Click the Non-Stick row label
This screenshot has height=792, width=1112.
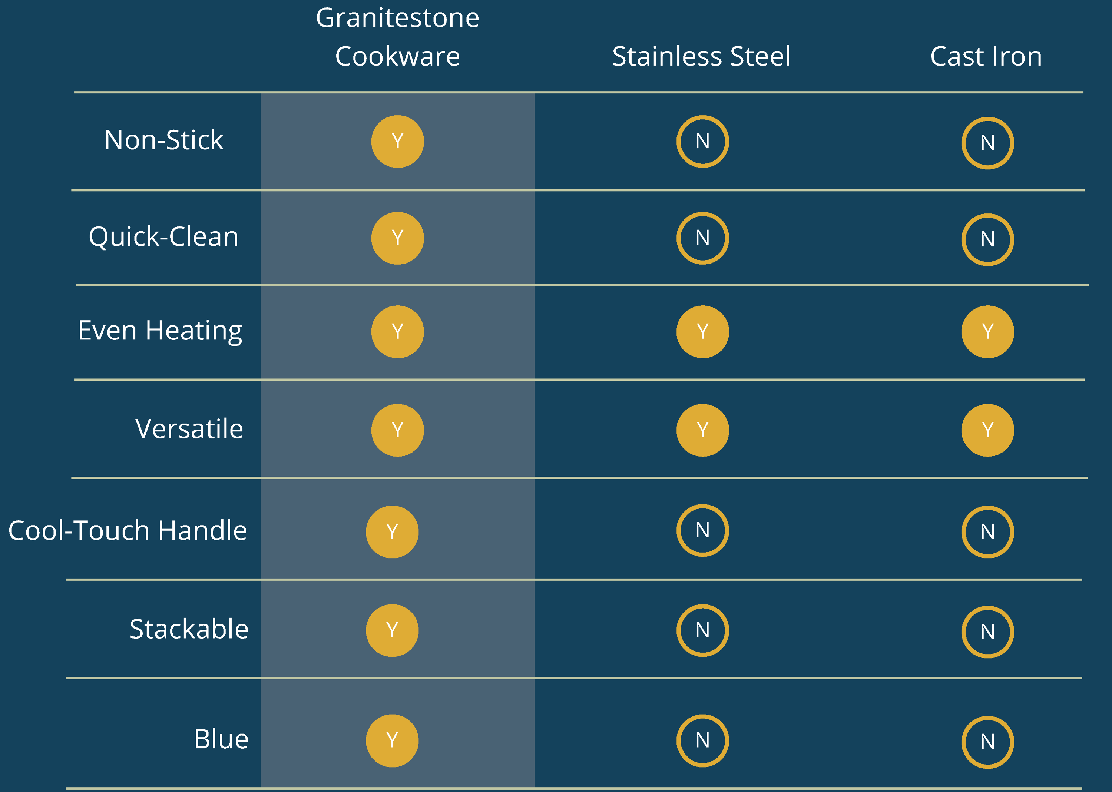(164, 140)
